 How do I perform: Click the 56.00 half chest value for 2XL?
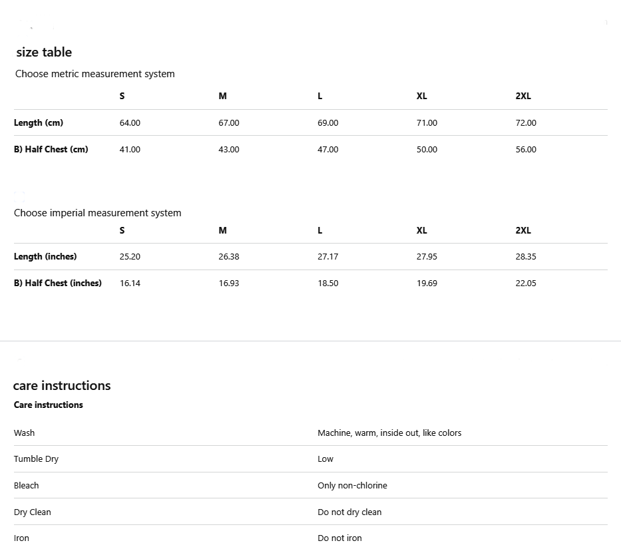pyautogui.click(x=526, y=150)
